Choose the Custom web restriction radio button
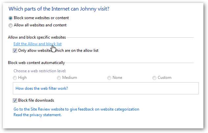 click(154, 78)
